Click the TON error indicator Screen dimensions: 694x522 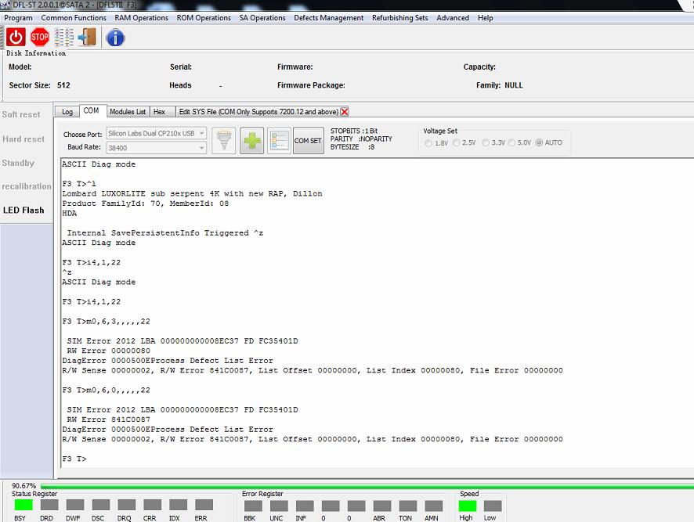pyautogui.click(x=407, y=506)
